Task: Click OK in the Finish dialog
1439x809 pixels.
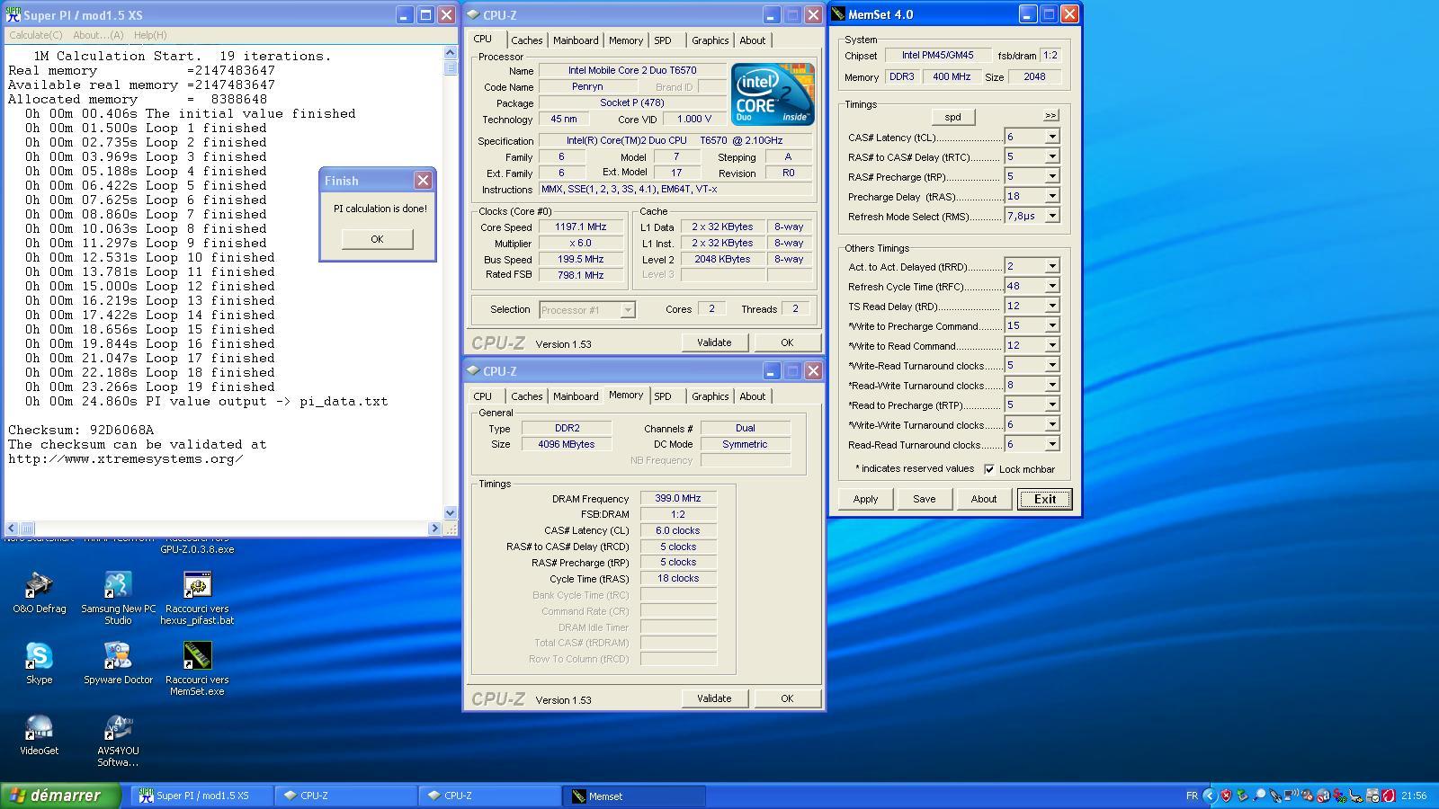Action: pos(377,239)
